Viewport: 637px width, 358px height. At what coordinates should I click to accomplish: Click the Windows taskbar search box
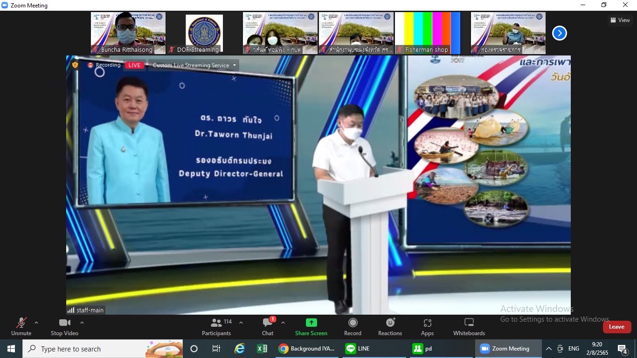(84, 349)
